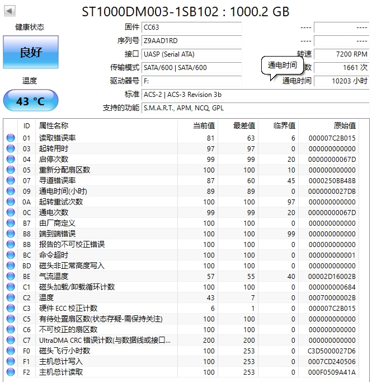Click the power-on count field 1661 次
The width and height of the screenshot is (372, 382).
point(342,67)
